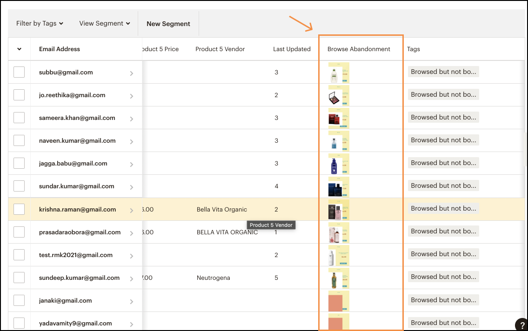Screen dimensions: 528x331
Task: Open View Segment dropdown
Action: [x=104, y=24]
